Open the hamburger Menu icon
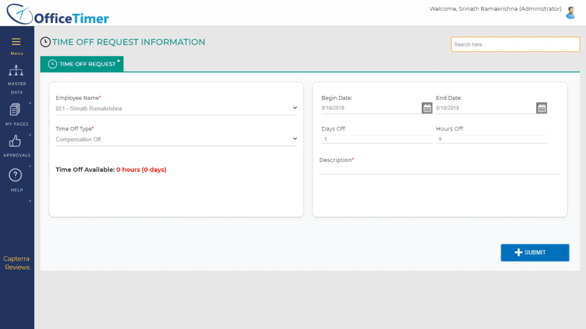Image resolution: width=586 pixels, height=329 pixels. point(17,42)
